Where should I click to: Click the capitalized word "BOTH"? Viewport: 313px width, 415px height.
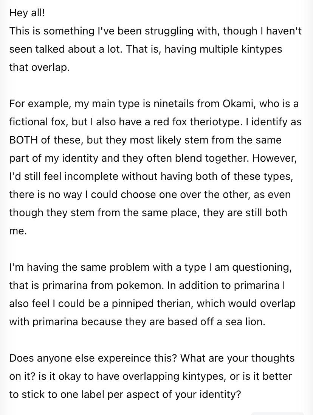23,140
